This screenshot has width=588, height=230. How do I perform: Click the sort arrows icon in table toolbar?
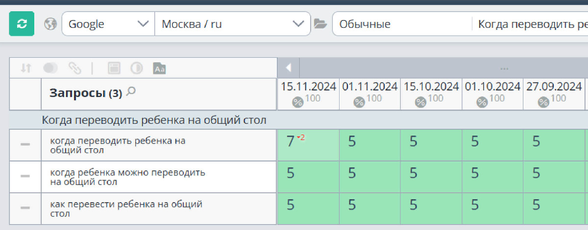(26, 68)
